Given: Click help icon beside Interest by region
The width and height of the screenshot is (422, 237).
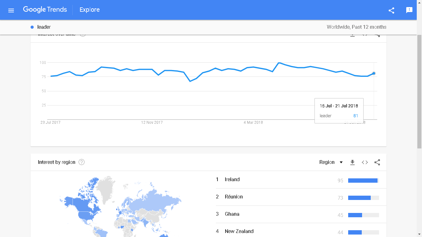Looking at the screenshot, I should point(82,162).
